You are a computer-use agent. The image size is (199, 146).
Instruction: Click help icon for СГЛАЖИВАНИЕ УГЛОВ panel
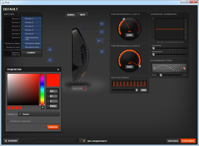click(x=188, y=59)
